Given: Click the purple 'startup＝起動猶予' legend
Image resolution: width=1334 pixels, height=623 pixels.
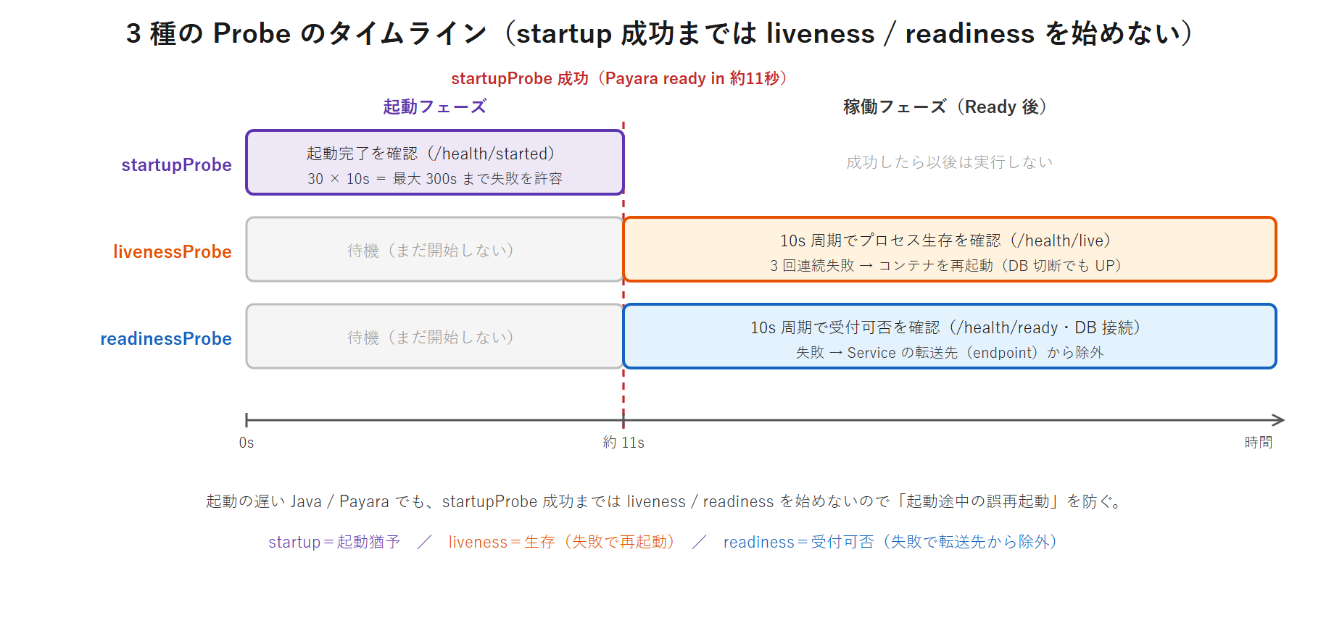Looking at the screenshot, I should 334,542.
